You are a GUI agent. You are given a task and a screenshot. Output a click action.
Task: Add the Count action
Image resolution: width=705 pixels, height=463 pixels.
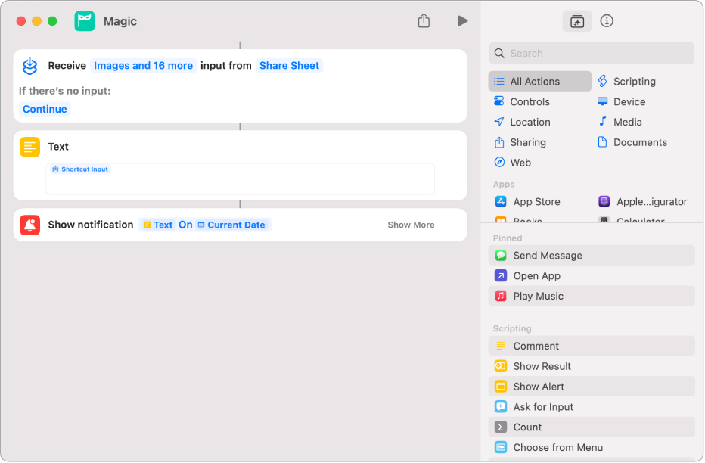[592, 427]
